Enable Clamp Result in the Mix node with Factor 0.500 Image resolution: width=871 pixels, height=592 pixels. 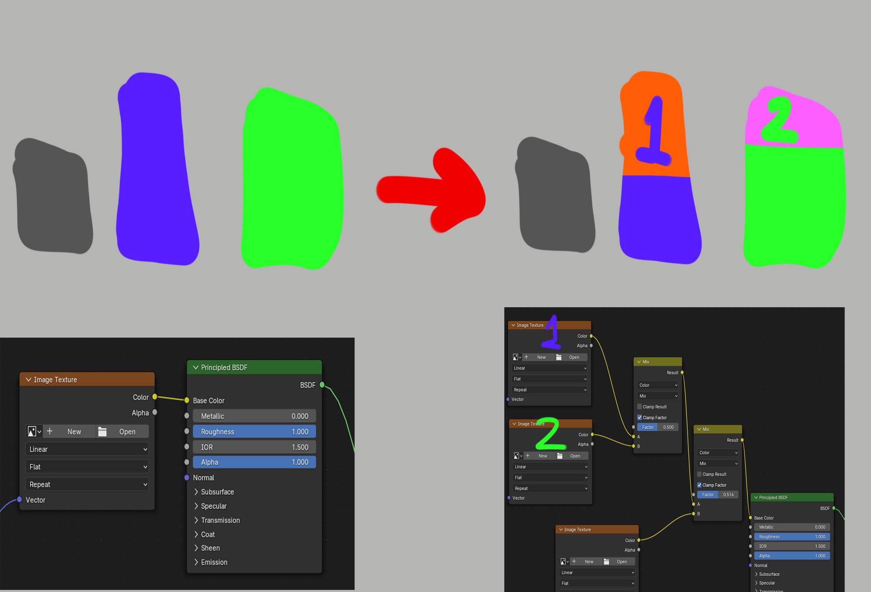click(640, 407)
